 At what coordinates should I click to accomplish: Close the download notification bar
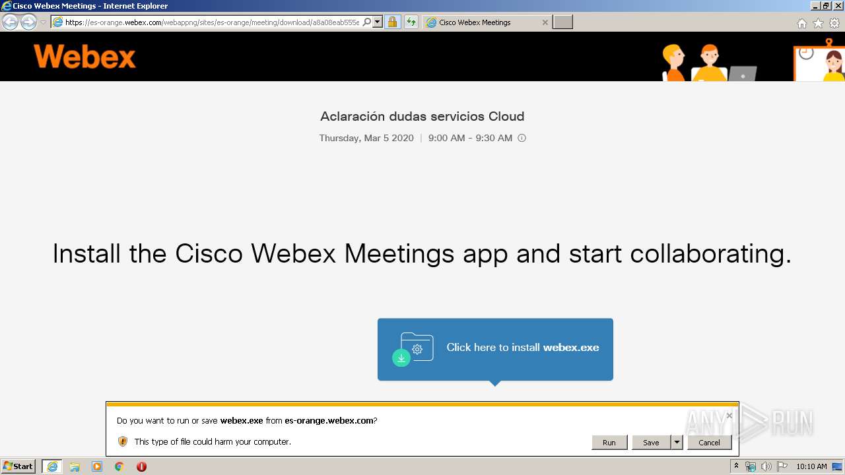(x=729, y=416)
